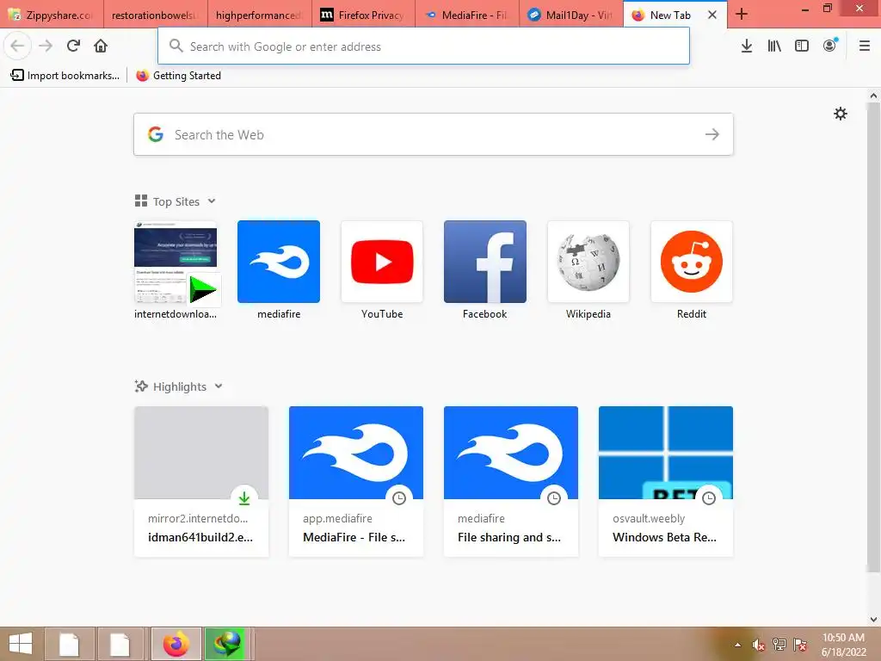Switch to the highperformanced tab
Viewport: 881px width, 661px height.
pos(260,15)
